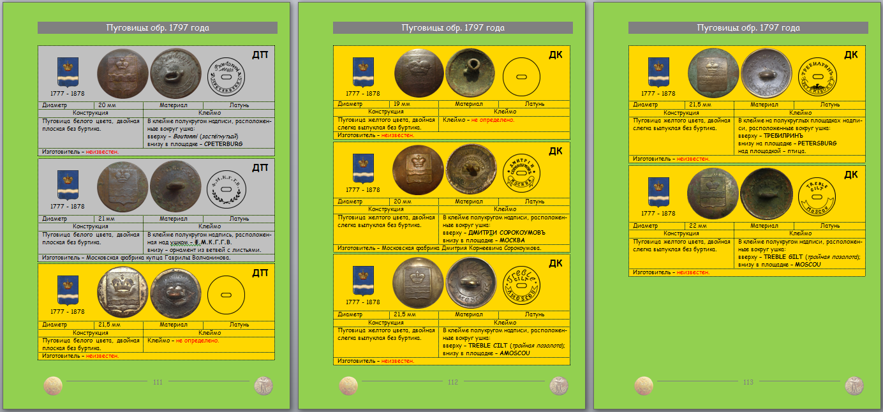Click the gold coin icon in page 112 footer
This screenshot has width=883, height=412.
pyautogui.click(x=348, y=385)
